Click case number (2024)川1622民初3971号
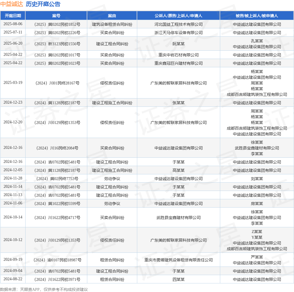The image size is (294, 292). tap(57, 279)
